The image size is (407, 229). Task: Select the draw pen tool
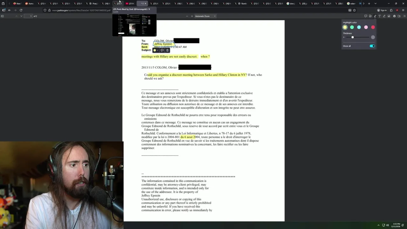pos(384,16)
